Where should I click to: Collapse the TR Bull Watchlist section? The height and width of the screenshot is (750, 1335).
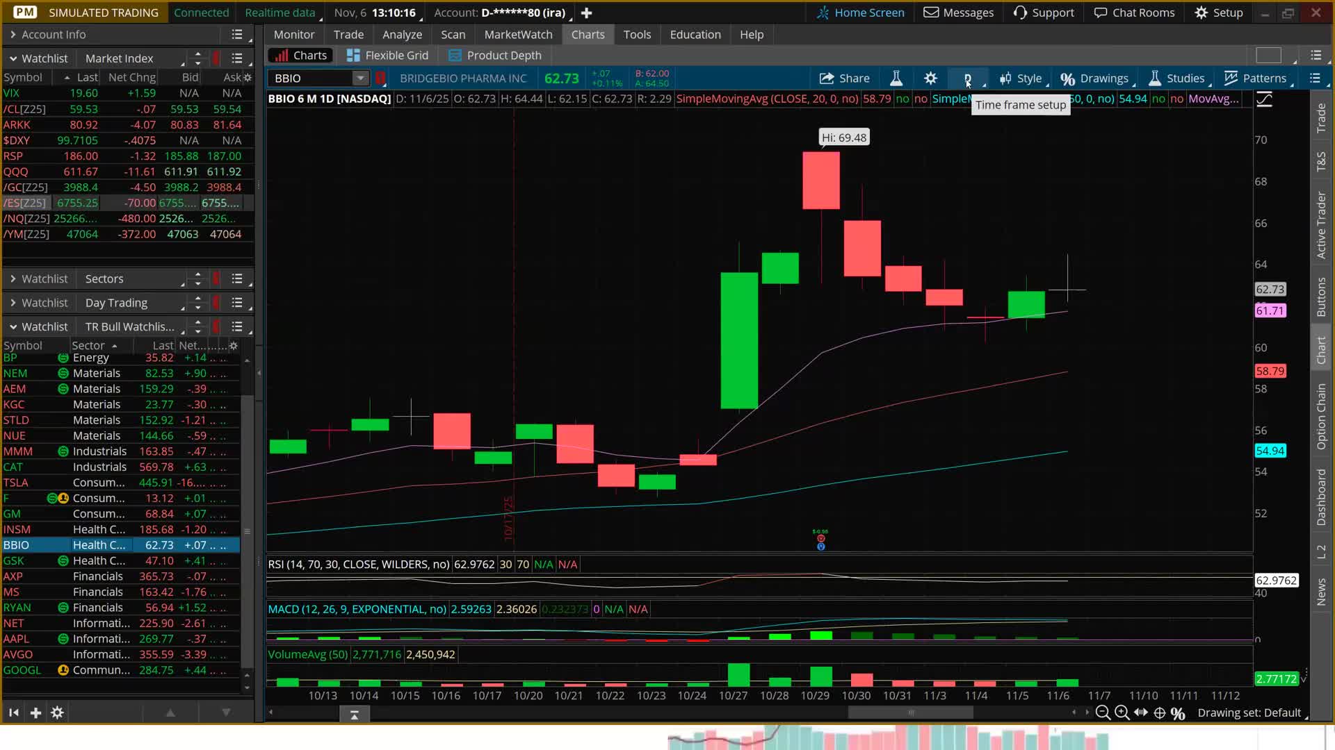tap(13, 326)
